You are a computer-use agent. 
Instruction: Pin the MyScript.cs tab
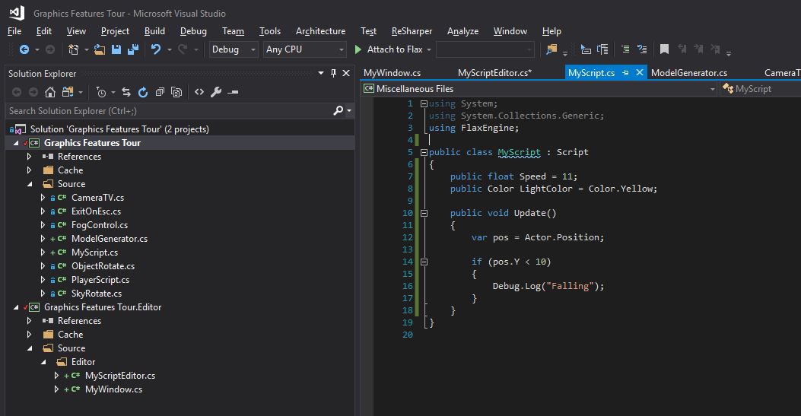(x=626, y=73)
